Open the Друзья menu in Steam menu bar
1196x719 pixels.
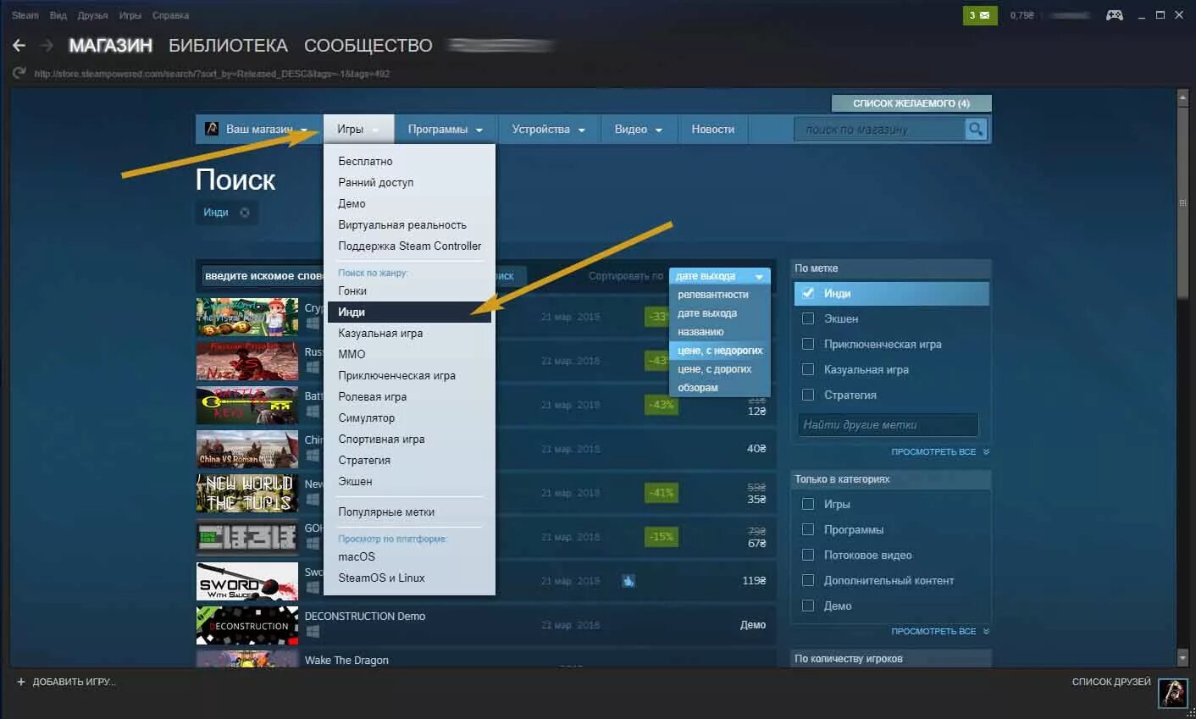click(92, 15)
